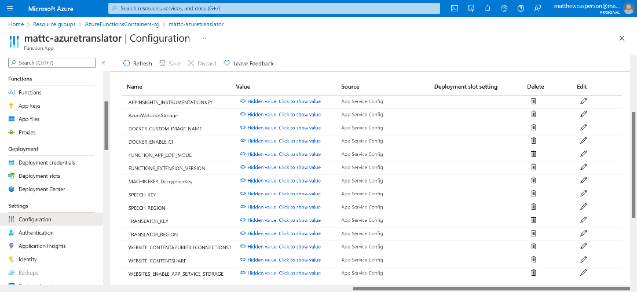Open Proxies in the sidebar
Image resolution: width=637 pixels, height=292 pixels.
[22, 133]
